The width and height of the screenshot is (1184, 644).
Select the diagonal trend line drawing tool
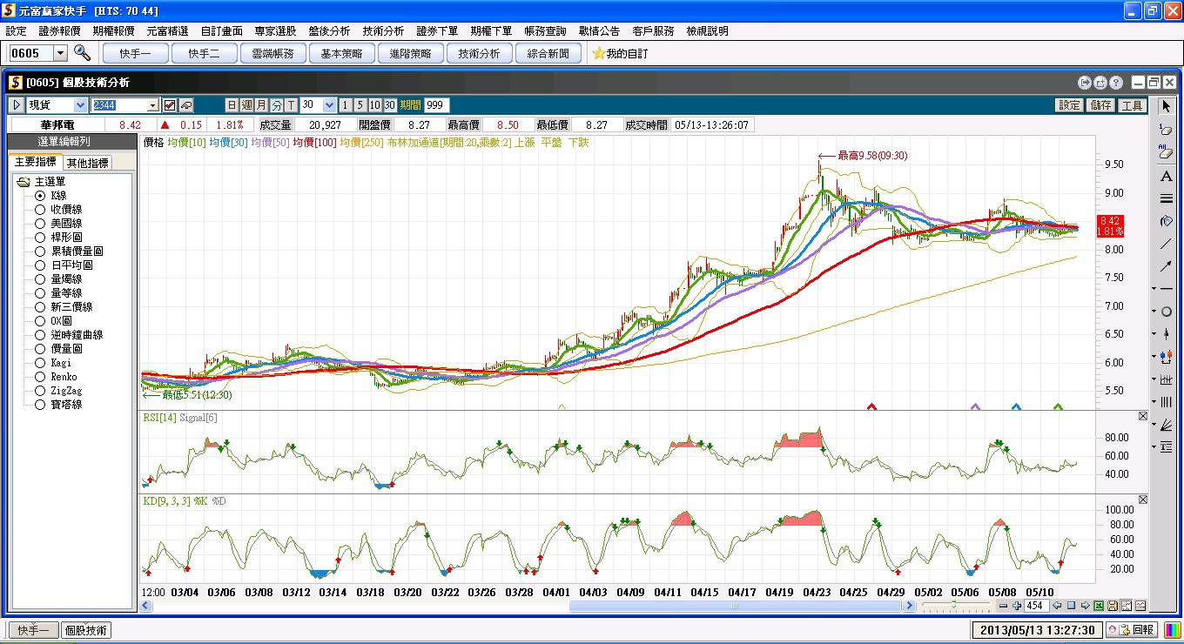[1167, 244]
